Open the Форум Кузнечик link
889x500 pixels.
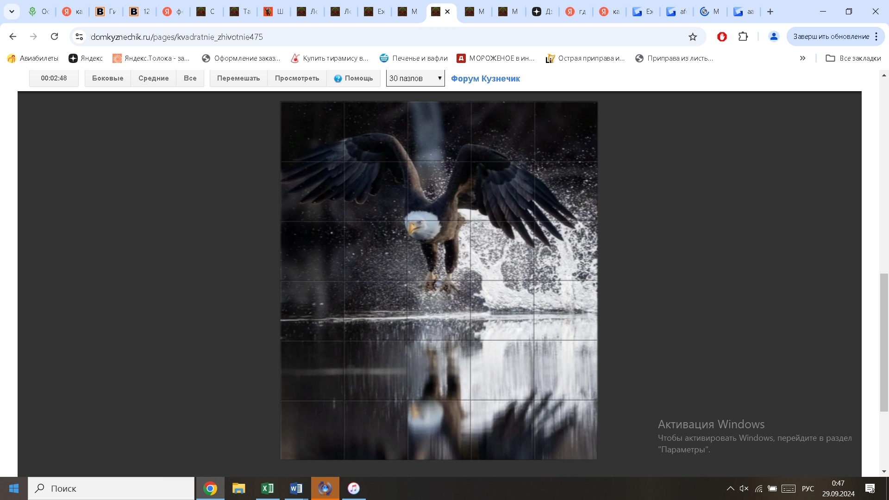coord(485,79)
